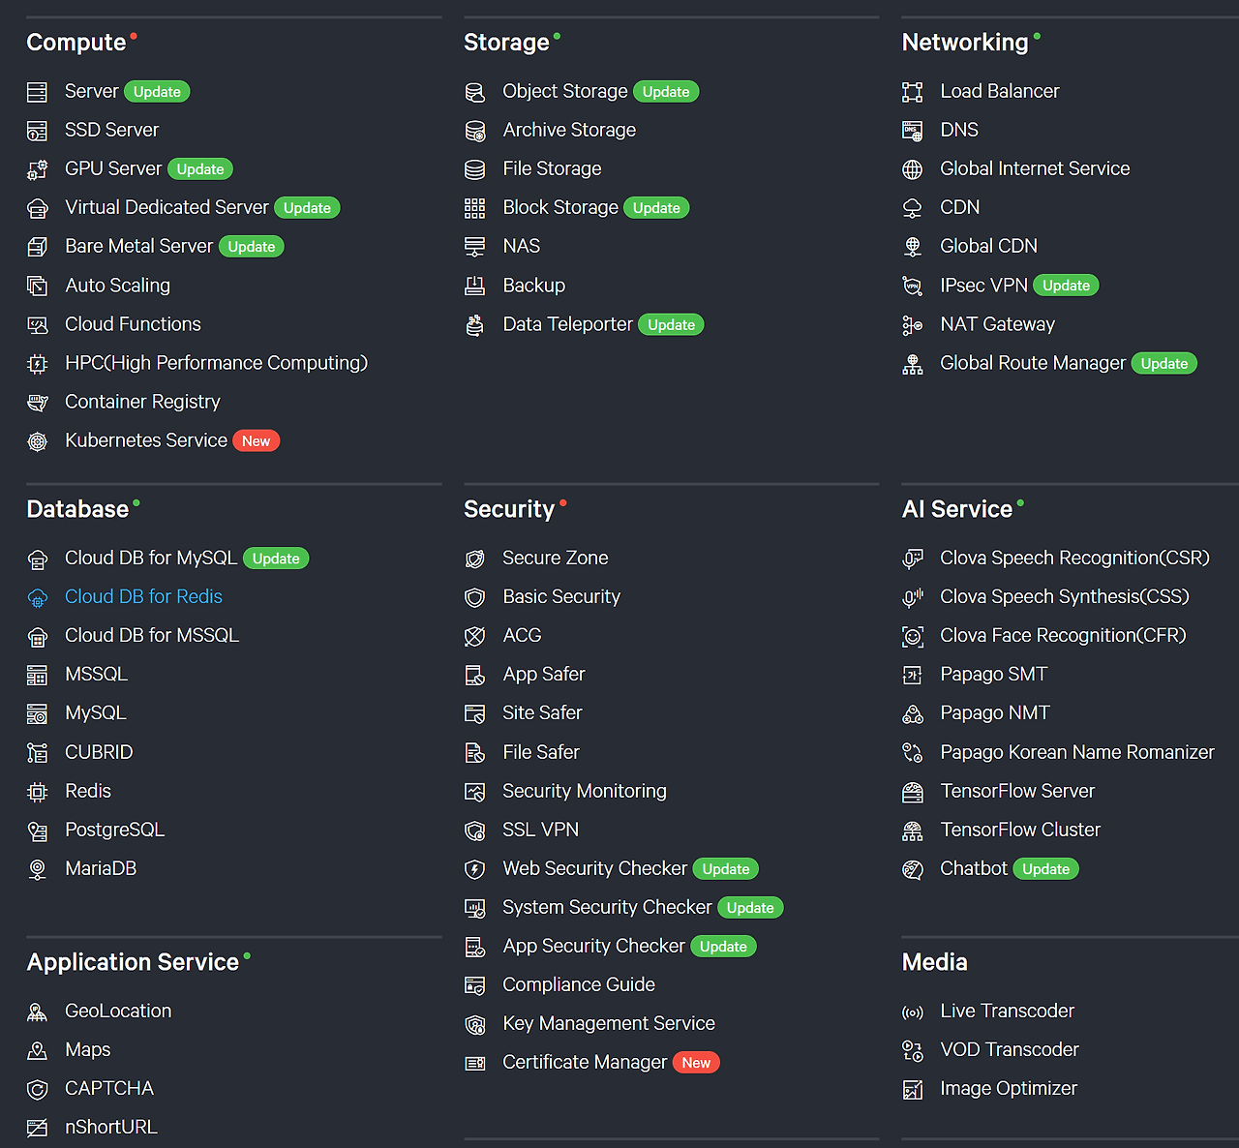Open the Image Optimizer link
The height and width of the screenshot is (1148, 1239).
click(1009, 1088)
